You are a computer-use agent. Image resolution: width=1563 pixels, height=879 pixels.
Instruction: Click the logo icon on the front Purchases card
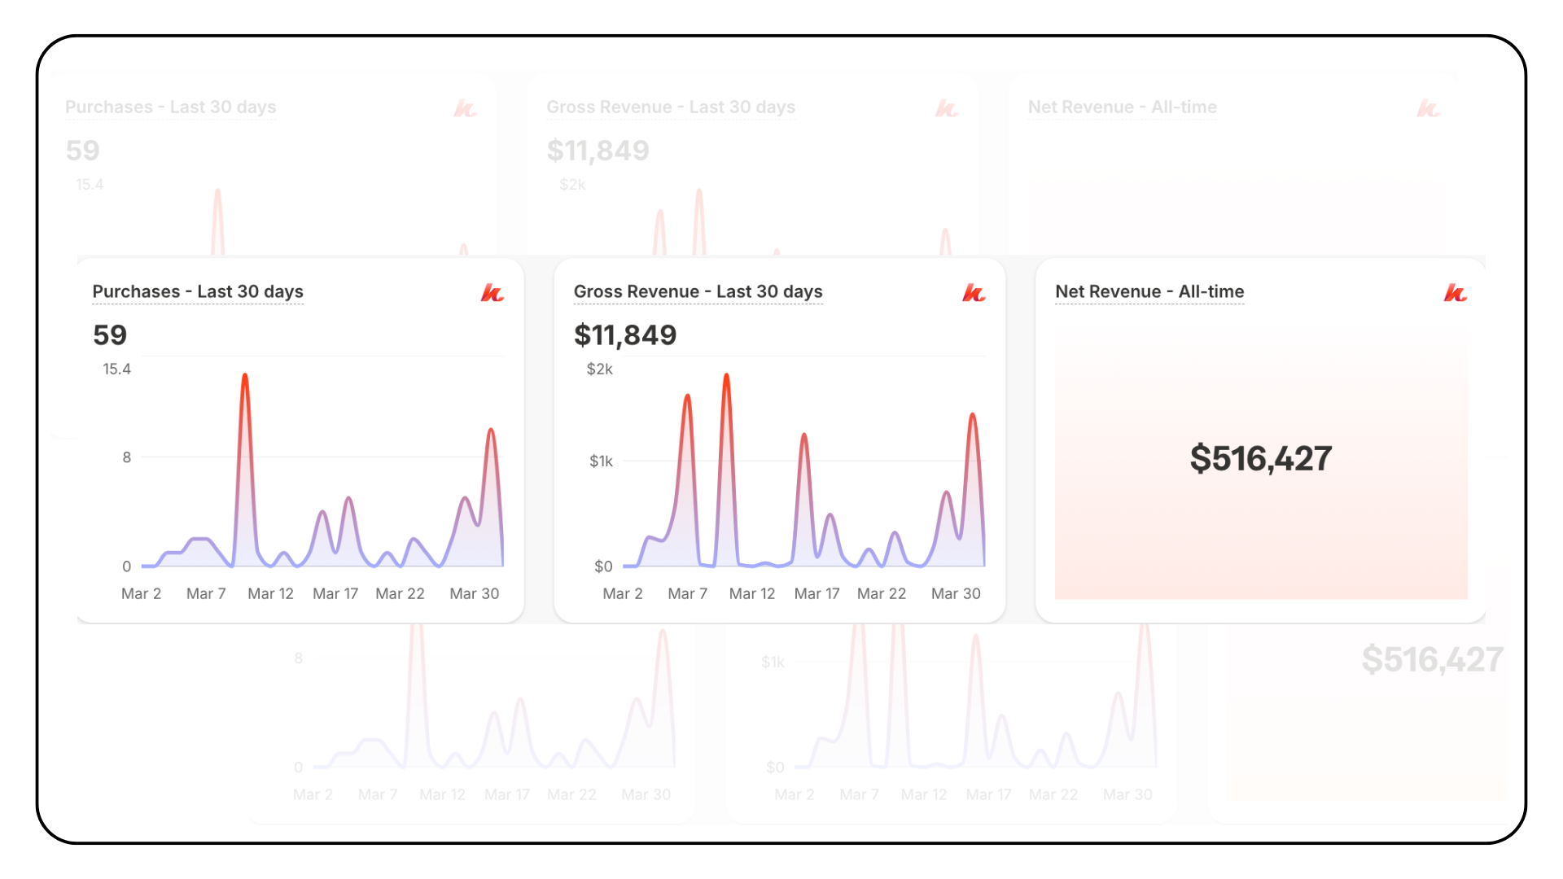click(493, 293)
